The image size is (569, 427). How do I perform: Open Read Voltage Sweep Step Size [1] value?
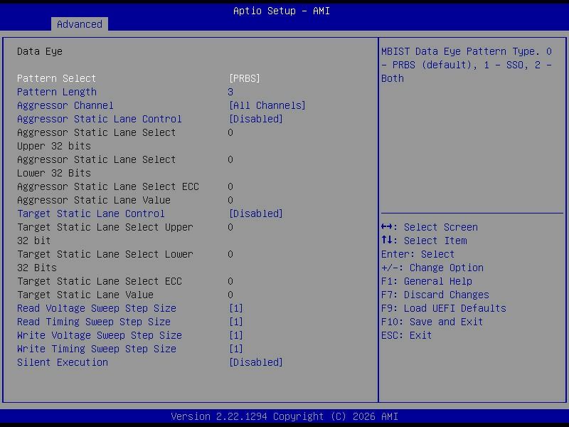tap(236, 308)
